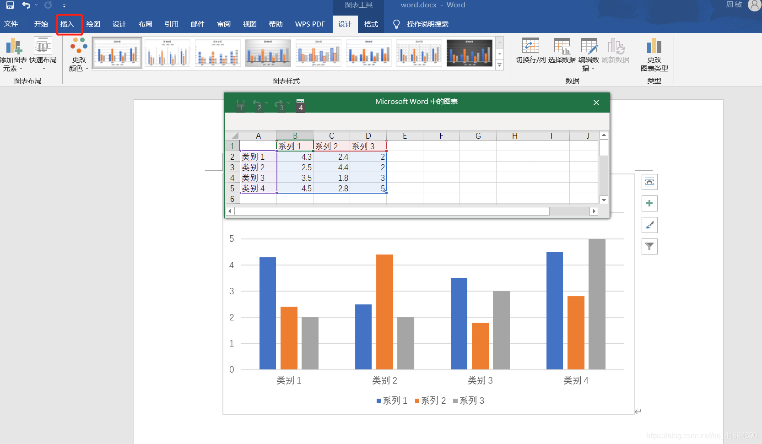Click Edit in Excel icon in data window

click(x=300, y=104)
